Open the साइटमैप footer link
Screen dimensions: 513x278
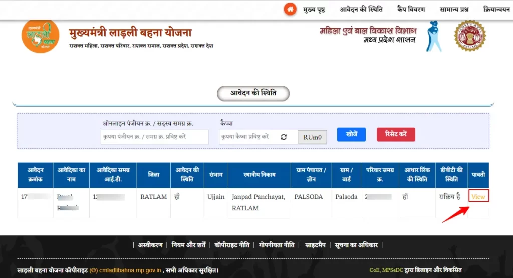point(315,245)
